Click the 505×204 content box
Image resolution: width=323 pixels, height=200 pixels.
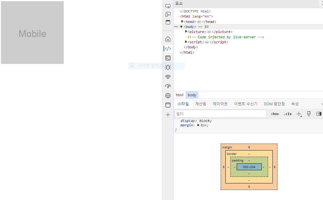pos(249,167)
